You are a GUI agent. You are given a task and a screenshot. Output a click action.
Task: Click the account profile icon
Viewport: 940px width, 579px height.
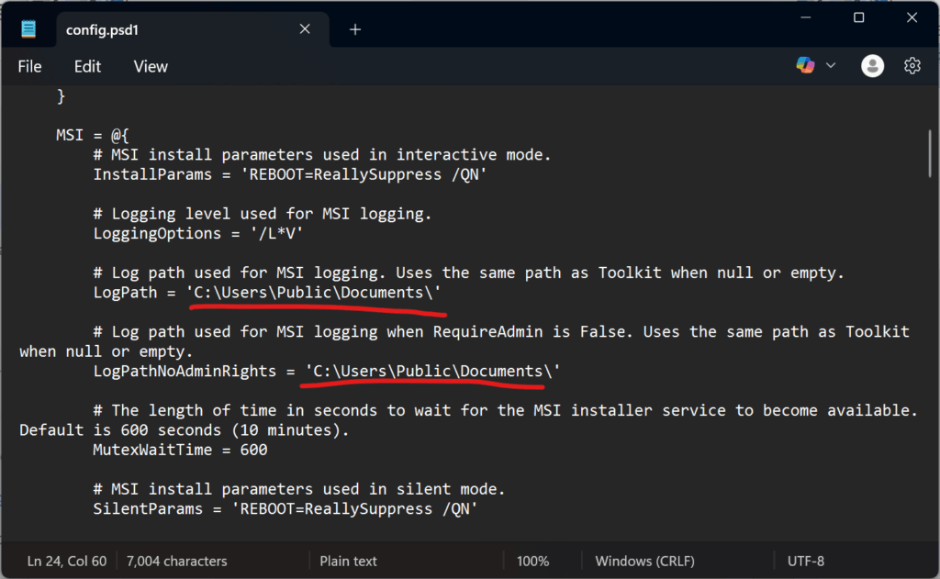(x=871, y=65)
